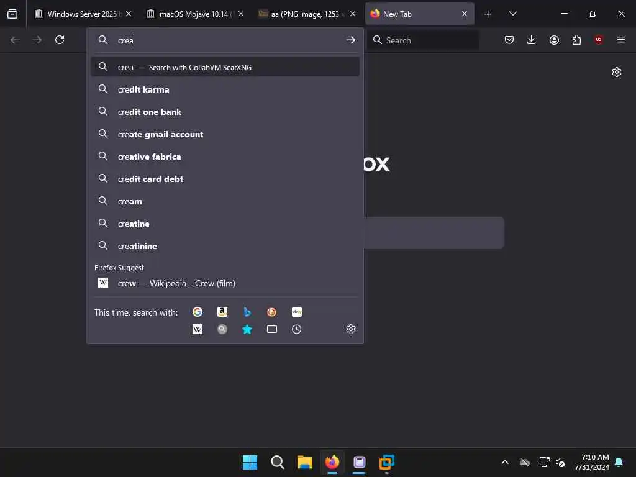This screenshot has height=477, width=636.
Task: Close the New Tab tab
Action: [465, 14]
